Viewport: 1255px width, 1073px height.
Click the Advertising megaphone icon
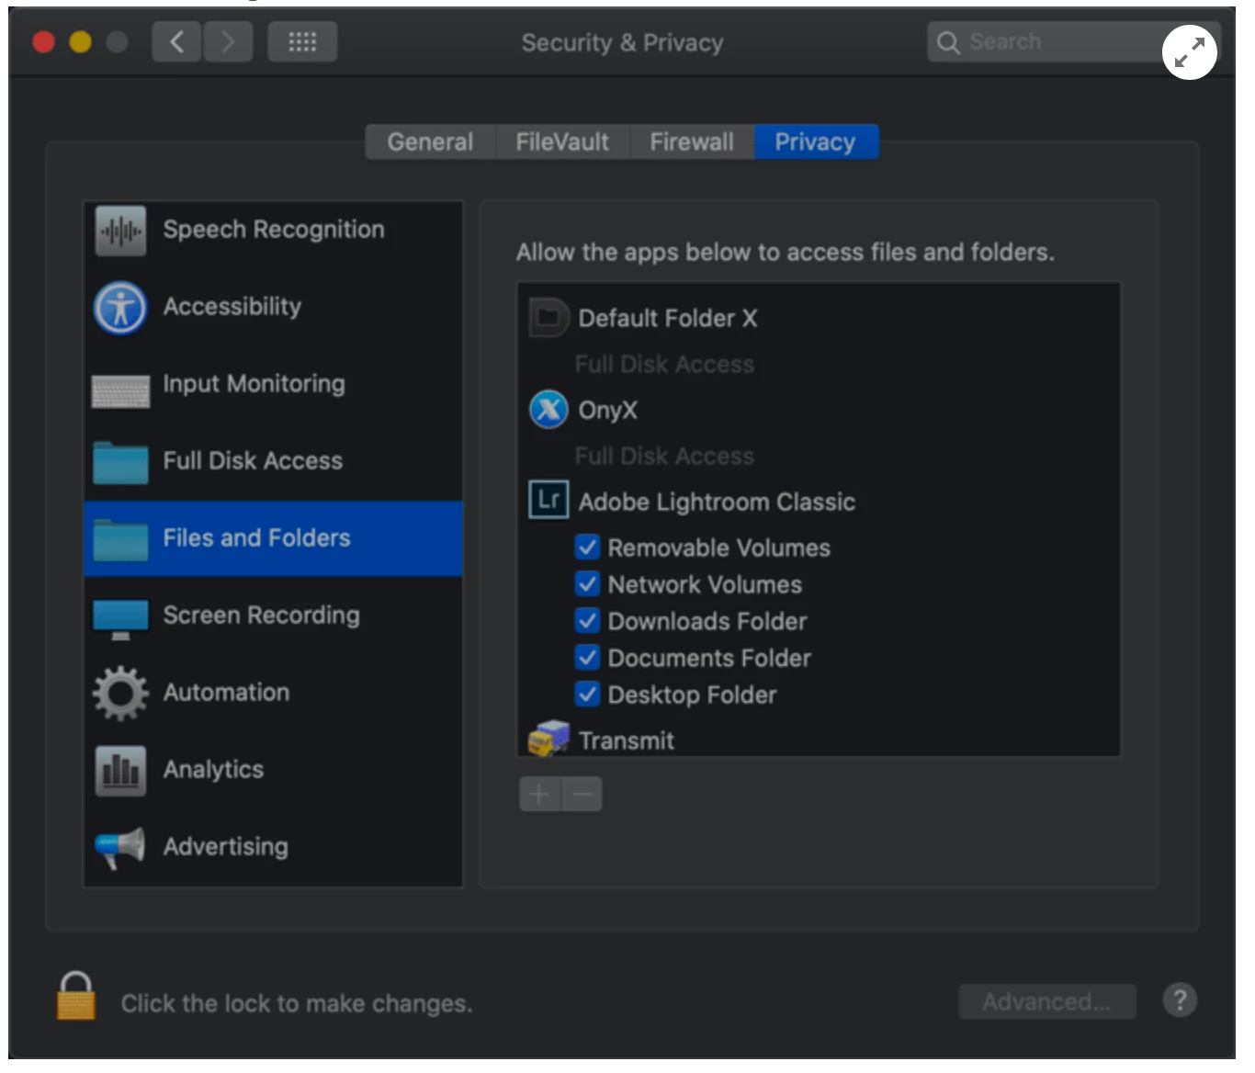point(120,848)
